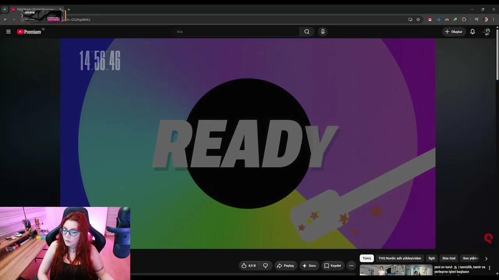The height and width of the screenshot is (280, 499).
Task: Open the red mail extension
Action: tap(430, 19)
